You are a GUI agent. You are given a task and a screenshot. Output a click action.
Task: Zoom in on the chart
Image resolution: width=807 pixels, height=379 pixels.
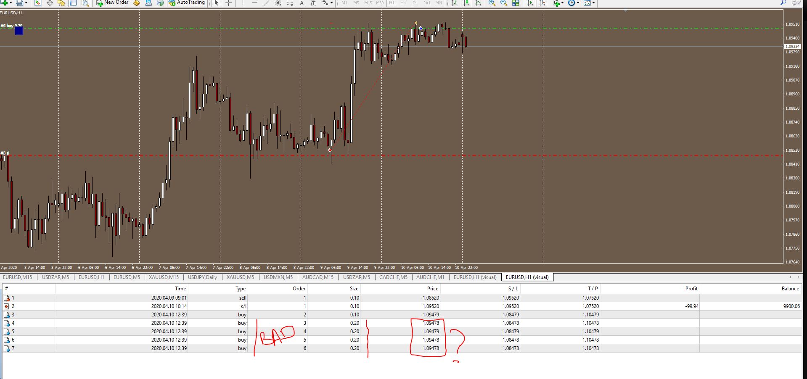click(492, 3)
